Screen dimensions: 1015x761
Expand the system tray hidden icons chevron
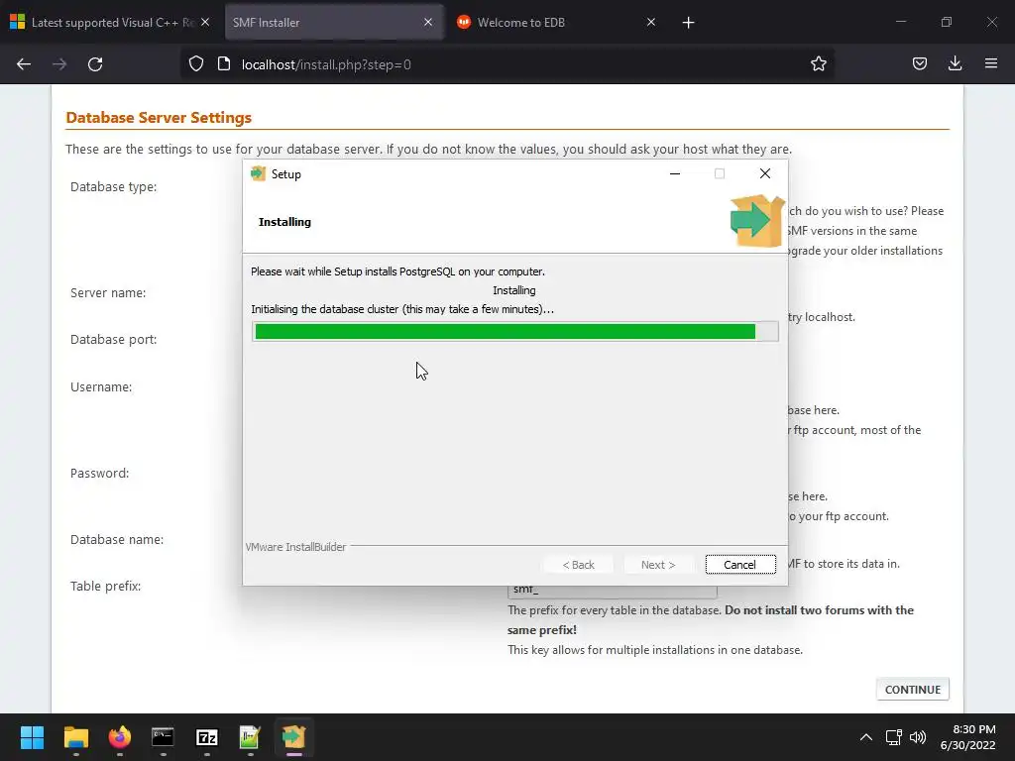865,737
